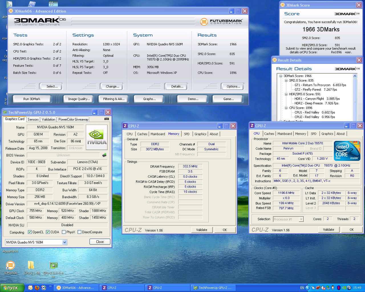This screenshot has width=365, height=292.
Task: Click the airplane icon in system tray
Action: (x=313, y=288)
